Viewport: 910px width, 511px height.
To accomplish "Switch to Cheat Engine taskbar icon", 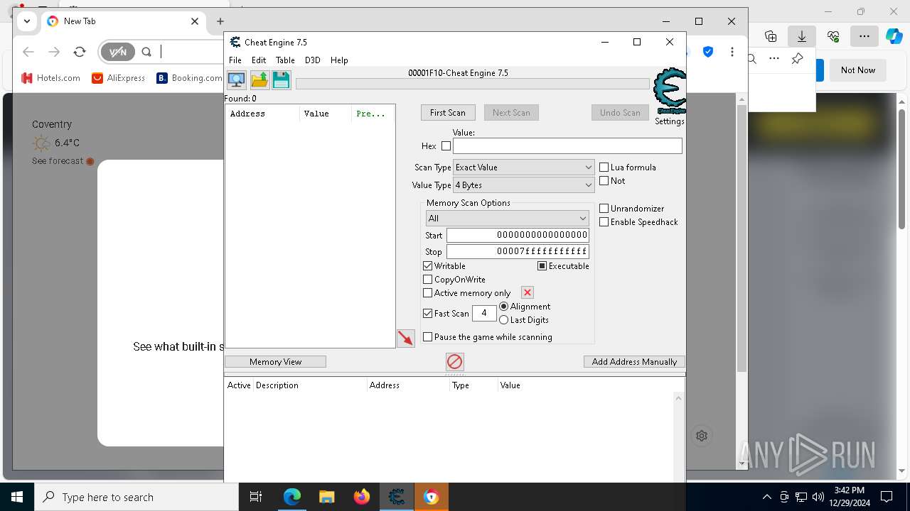I will coord(396,497).
